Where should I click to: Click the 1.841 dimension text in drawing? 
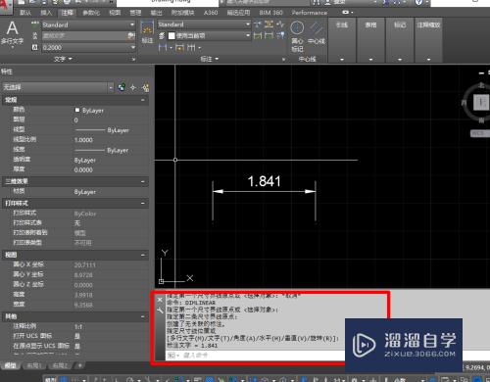pyautogui.click(x=264, y=181)
